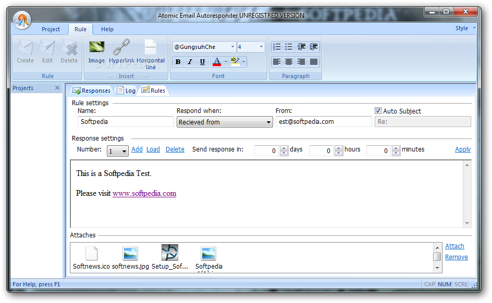
Task: Toggle Bold formatting
Action: click(178, 62)
